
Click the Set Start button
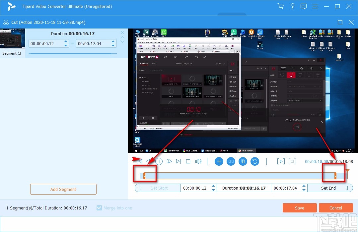pos(158,188)
